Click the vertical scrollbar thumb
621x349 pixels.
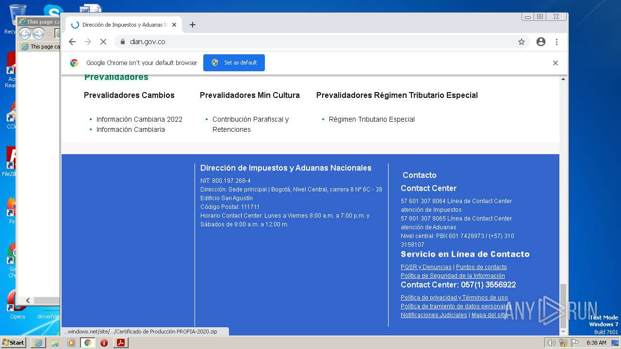point(563,305)
